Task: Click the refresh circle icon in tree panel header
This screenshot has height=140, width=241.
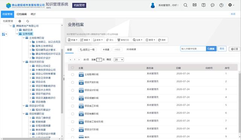Action: click(27, 21)
